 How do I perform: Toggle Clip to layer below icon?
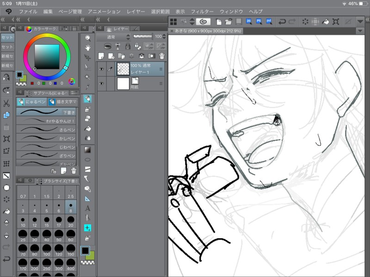point(107,46)
